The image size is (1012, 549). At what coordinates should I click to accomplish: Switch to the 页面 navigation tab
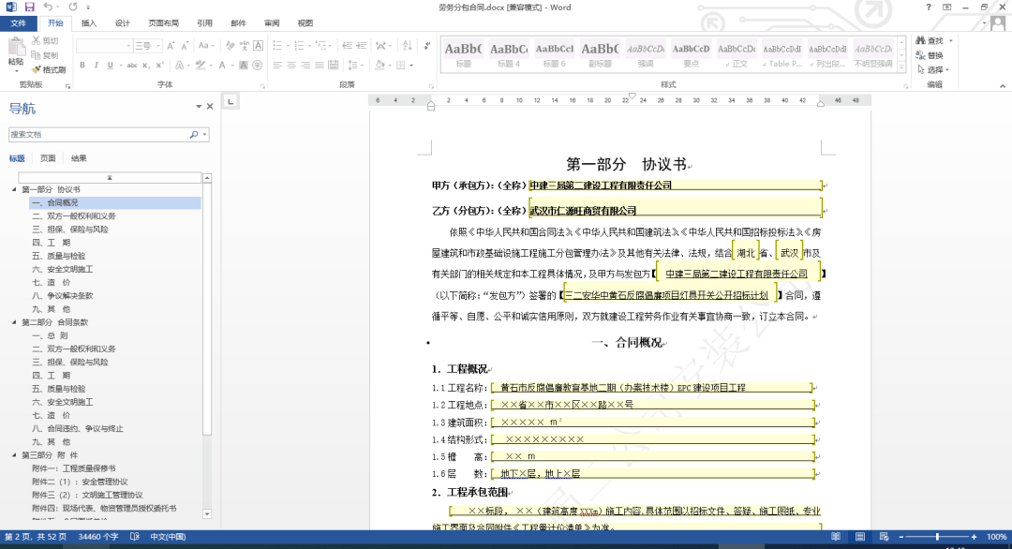[48, 158]
